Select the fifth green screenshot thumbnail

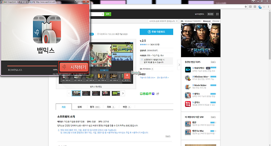pyautogui.click(x=116, y=93)
